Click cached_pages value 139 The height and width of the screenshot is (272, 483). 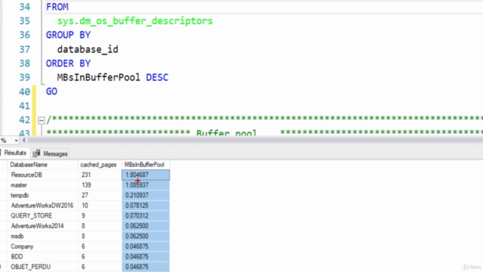(x=100, y=185)
